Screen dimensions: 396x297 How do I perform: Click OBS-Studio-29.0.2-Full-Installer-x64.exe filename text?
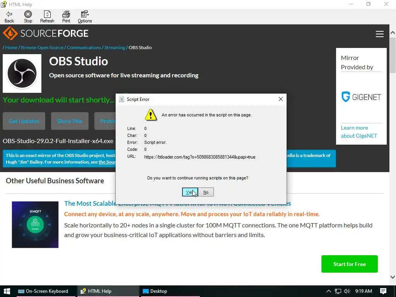[58, 141]
